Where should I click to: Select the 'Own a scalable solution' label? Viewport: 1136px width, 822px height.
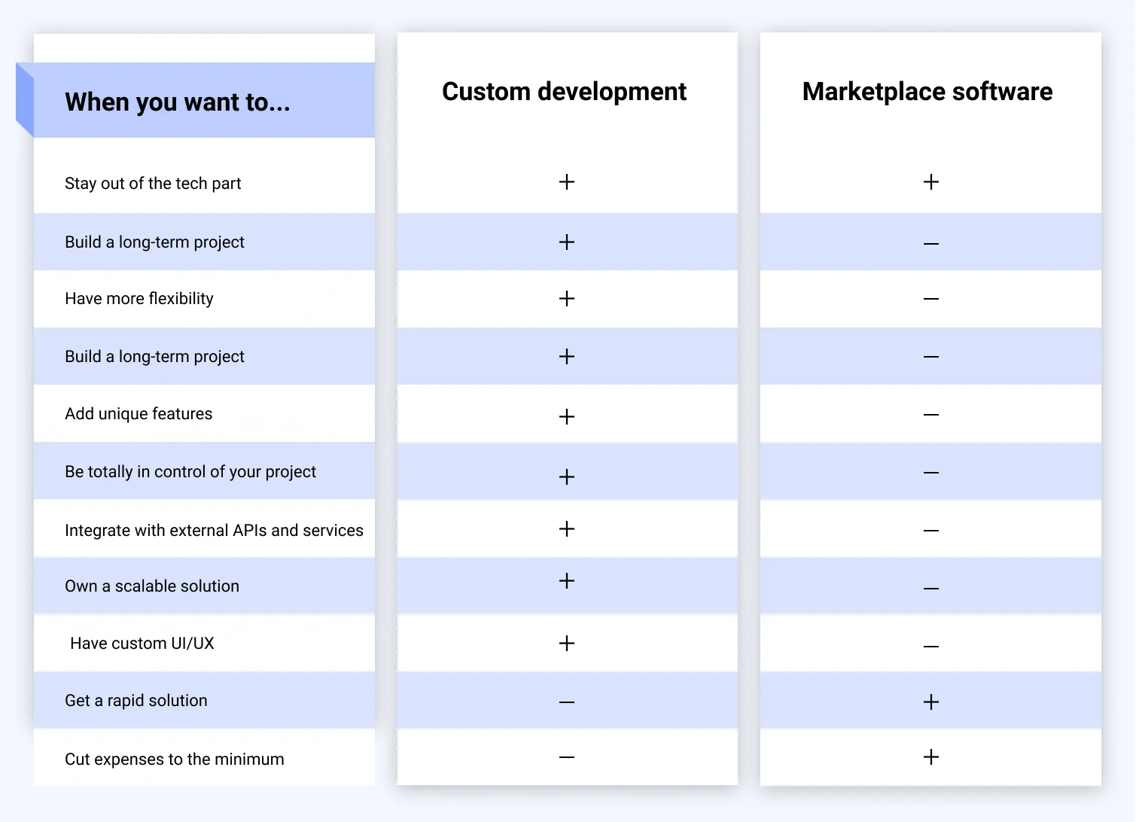tap(152, 586)
